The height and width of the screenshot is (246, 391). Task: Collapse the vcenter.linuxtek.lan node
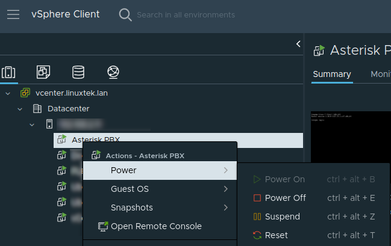pos(8,94)
